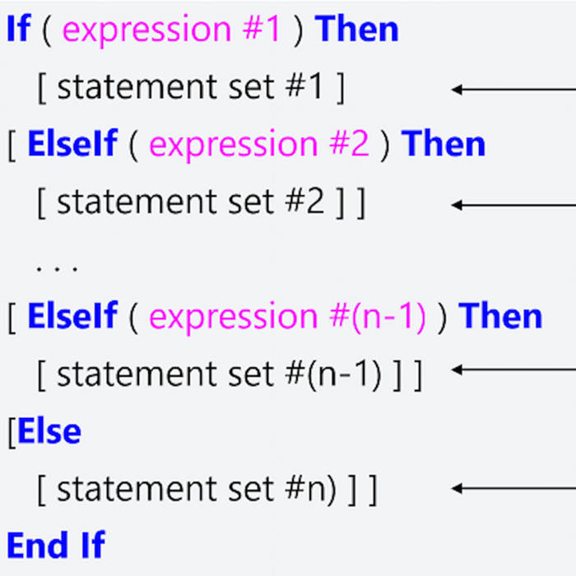The height and width of the screenshot is (576, 576).
Task: Click Then after expression #1
Action: (x=356, y=30)
